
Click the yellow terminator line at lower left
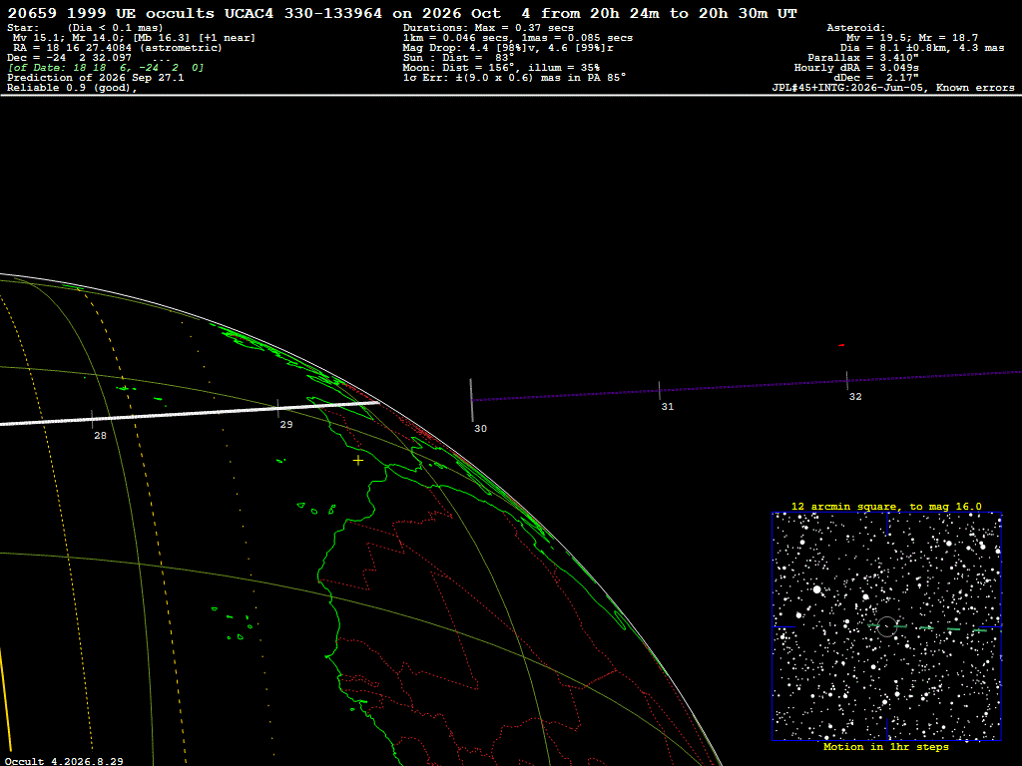point(5,690)
